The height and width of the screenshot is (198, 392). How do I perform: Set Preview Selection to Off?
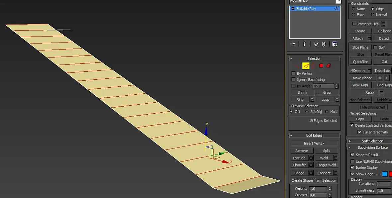point(291,112)
